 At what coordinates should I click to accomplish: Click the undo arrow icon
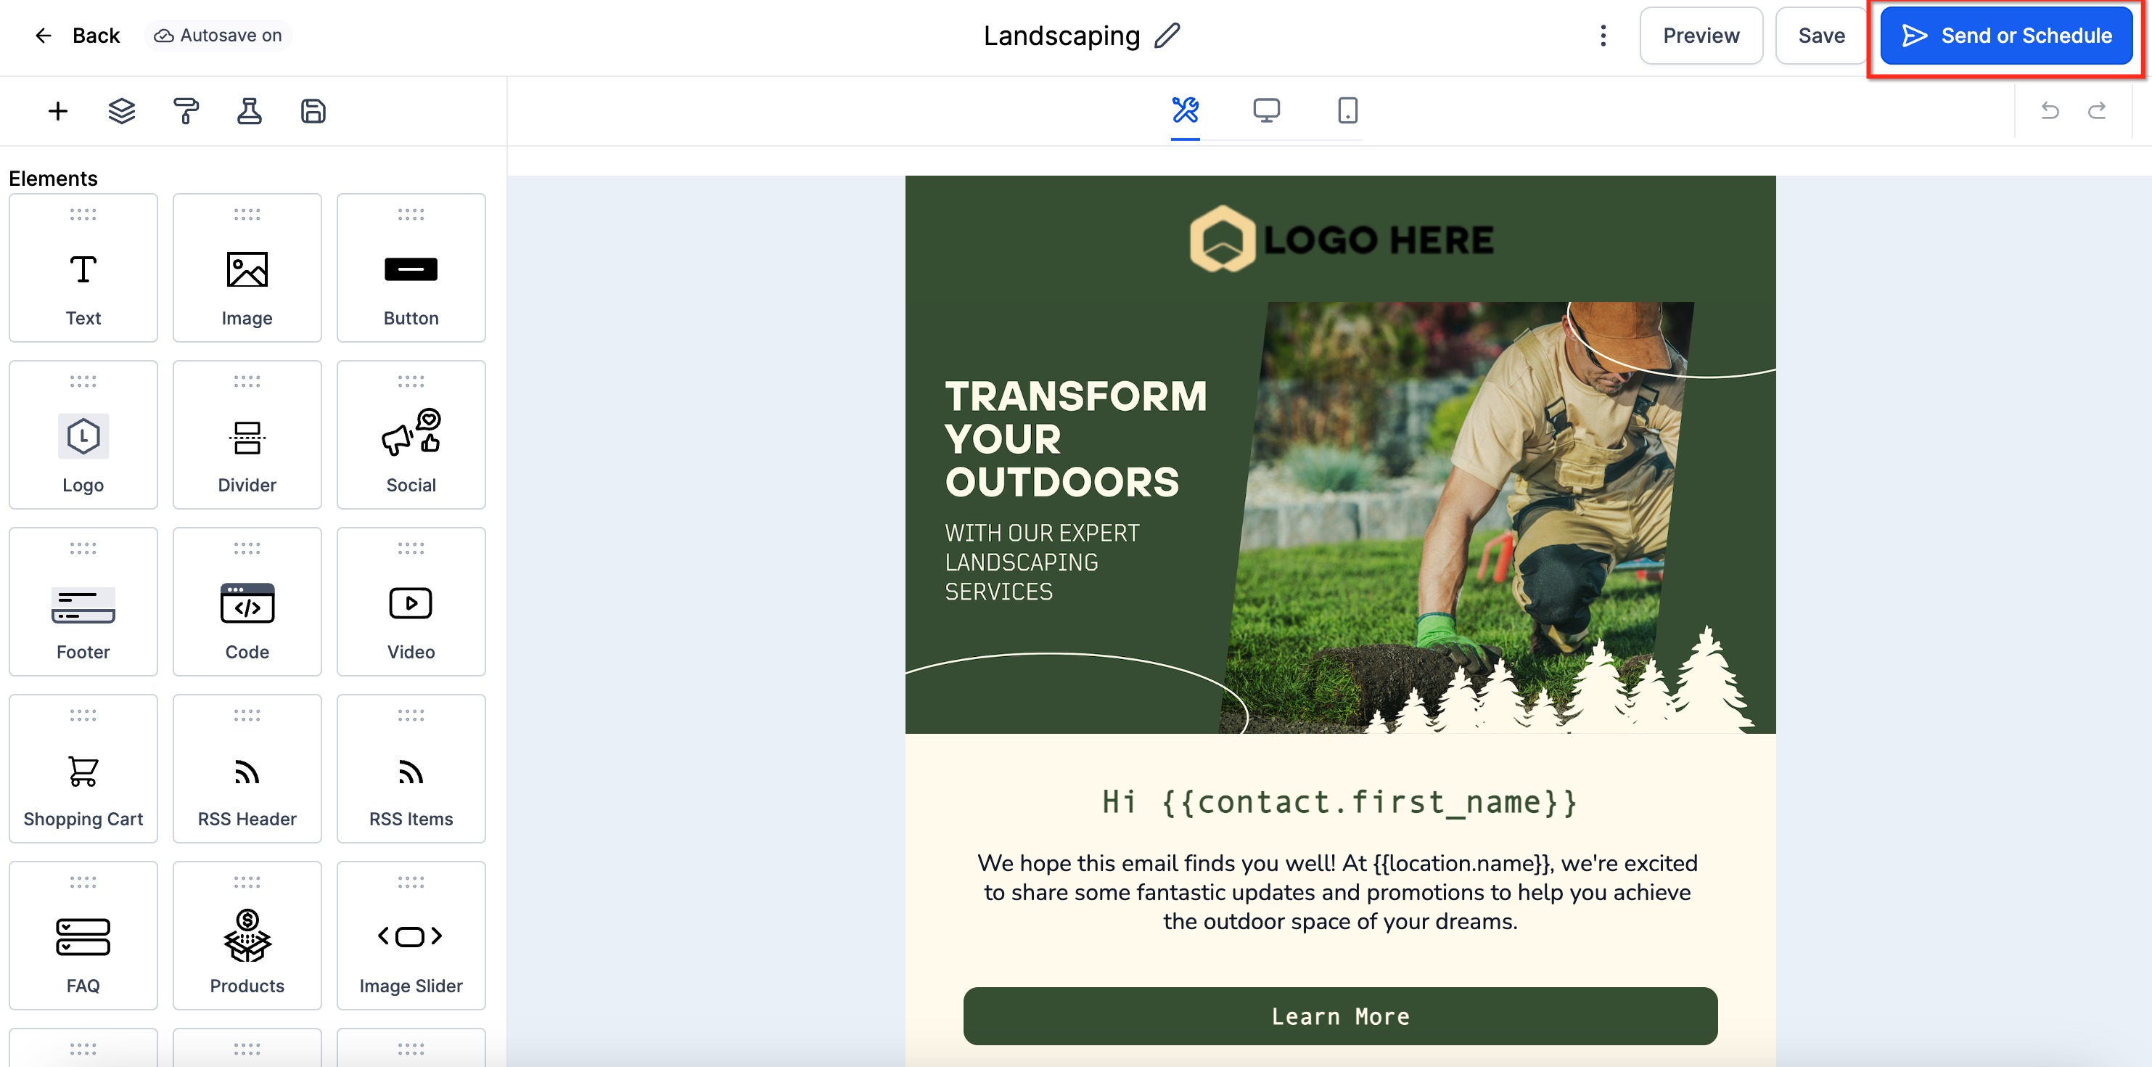[x=2049, y=111]
